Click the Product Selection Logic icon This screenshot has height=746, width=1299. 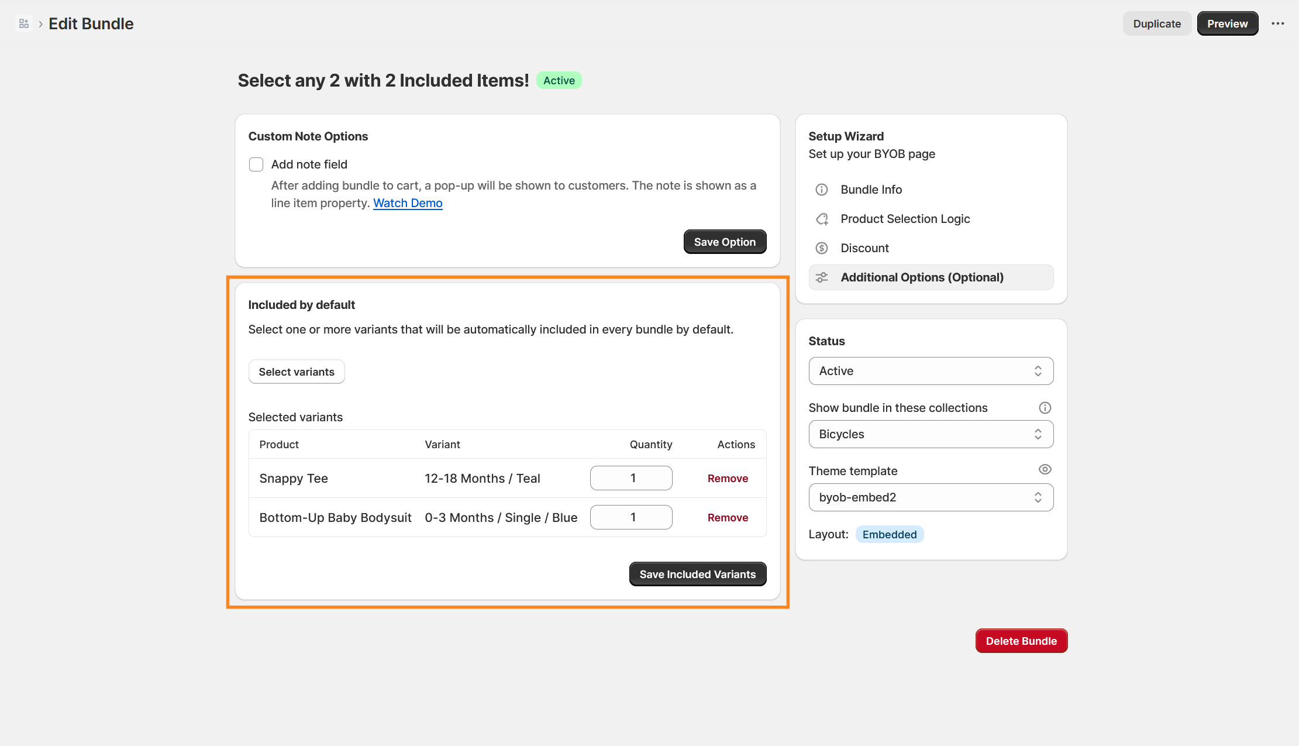(x=822, y=219)
